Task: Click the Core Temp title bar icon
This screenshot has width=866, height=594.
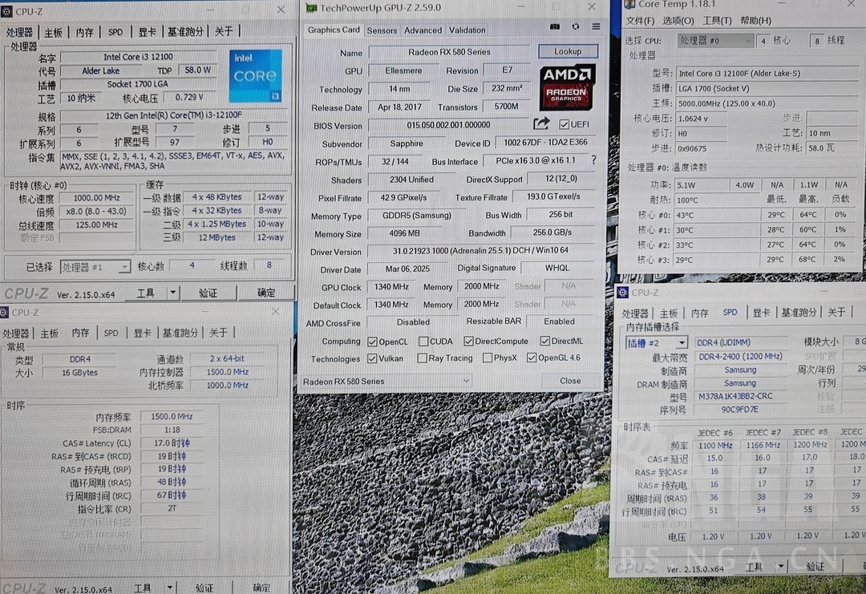Action: point(630,5)
